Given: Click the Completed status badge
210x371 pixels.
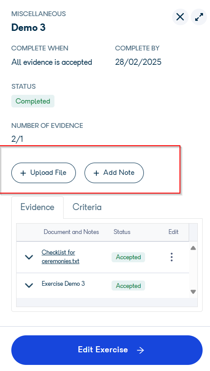Looking at the screenshot, I should 33,101.
